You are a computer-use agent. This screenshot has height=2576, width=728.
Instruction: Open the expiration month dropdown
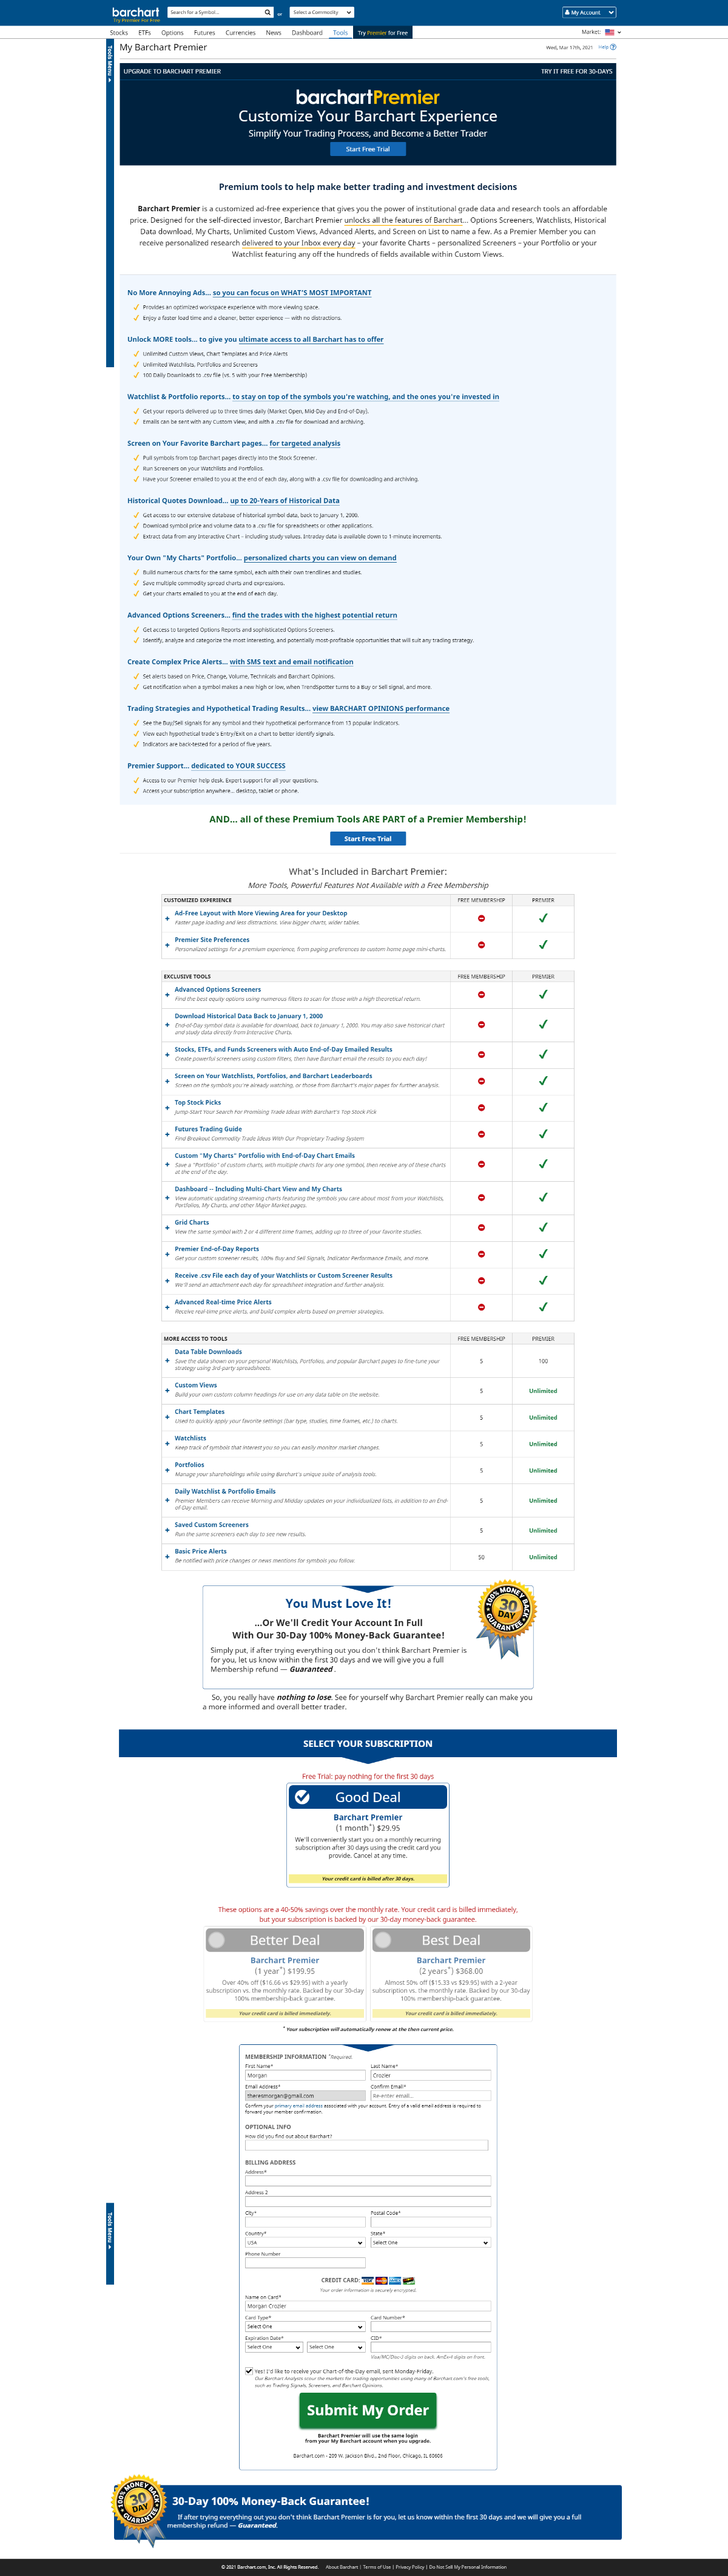pos(273,2347)
